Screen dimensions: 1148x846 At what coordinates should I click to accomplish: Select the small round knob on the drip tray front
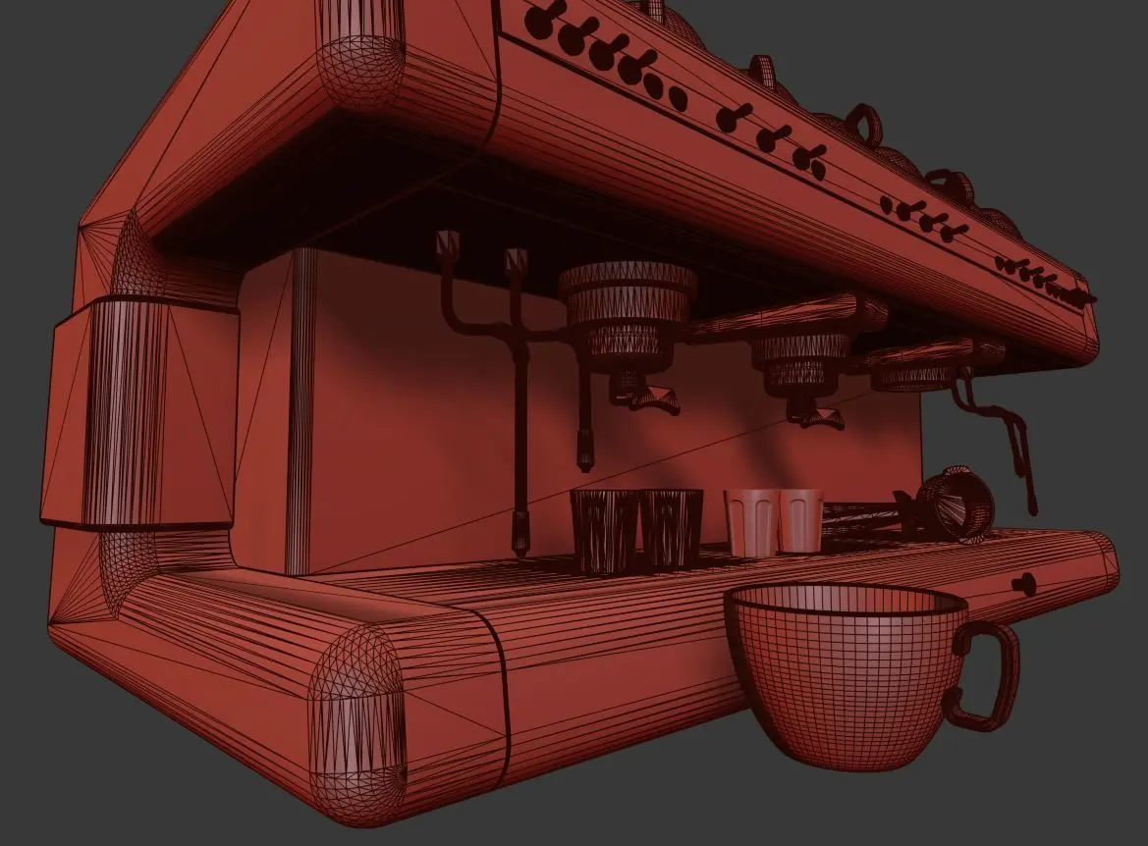(1024, 583)
